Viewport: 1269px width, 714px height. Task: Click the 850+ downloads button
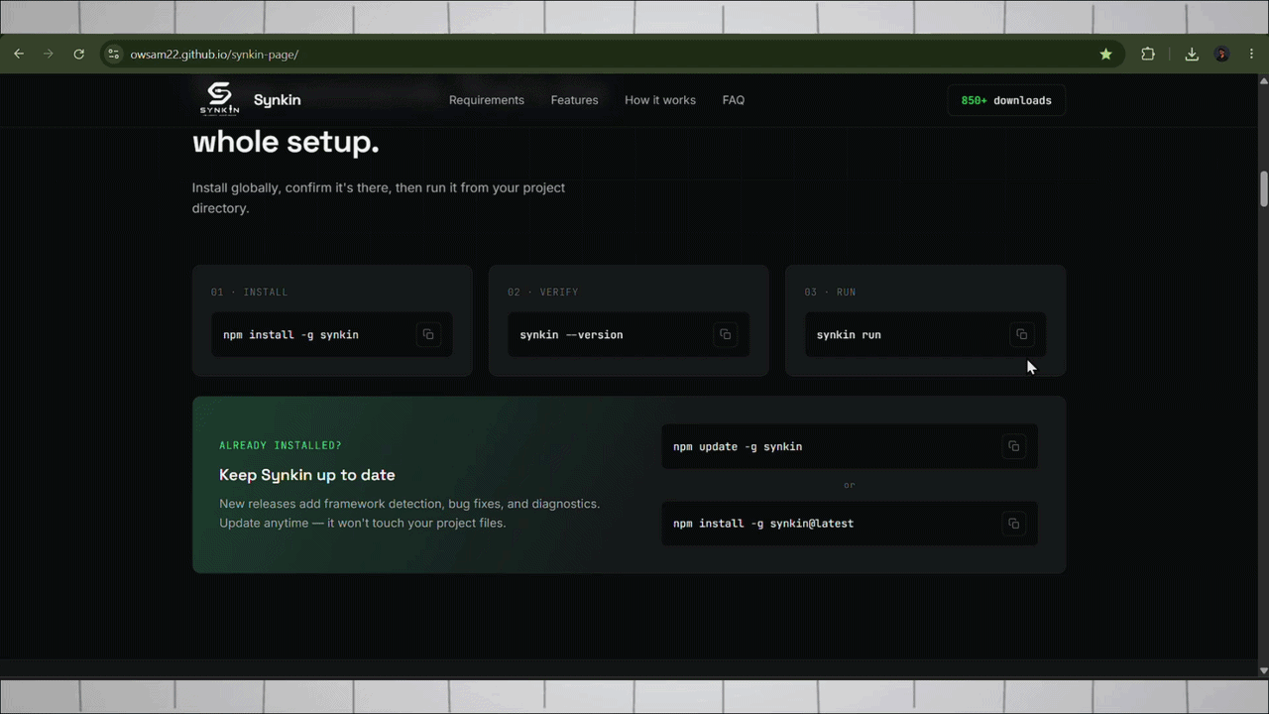(1006, 100)
